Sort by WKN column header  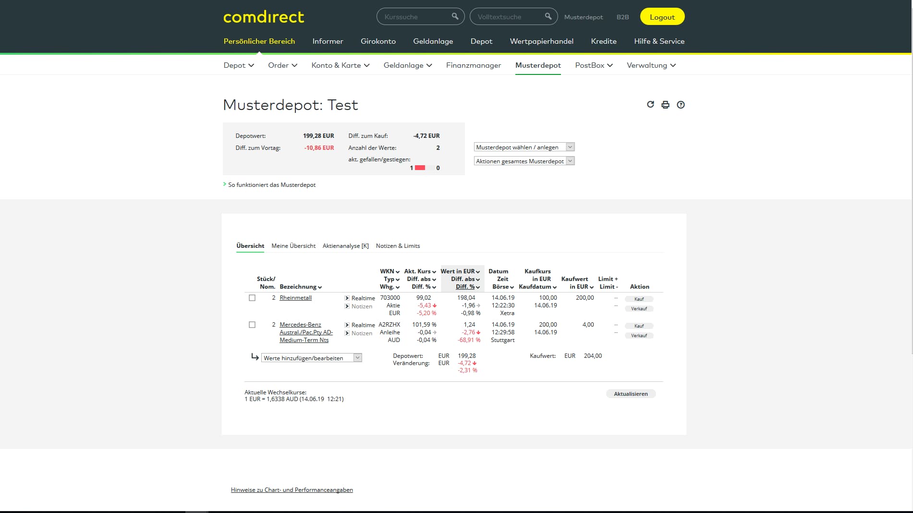pyautogui.click(x=390, y=271)
